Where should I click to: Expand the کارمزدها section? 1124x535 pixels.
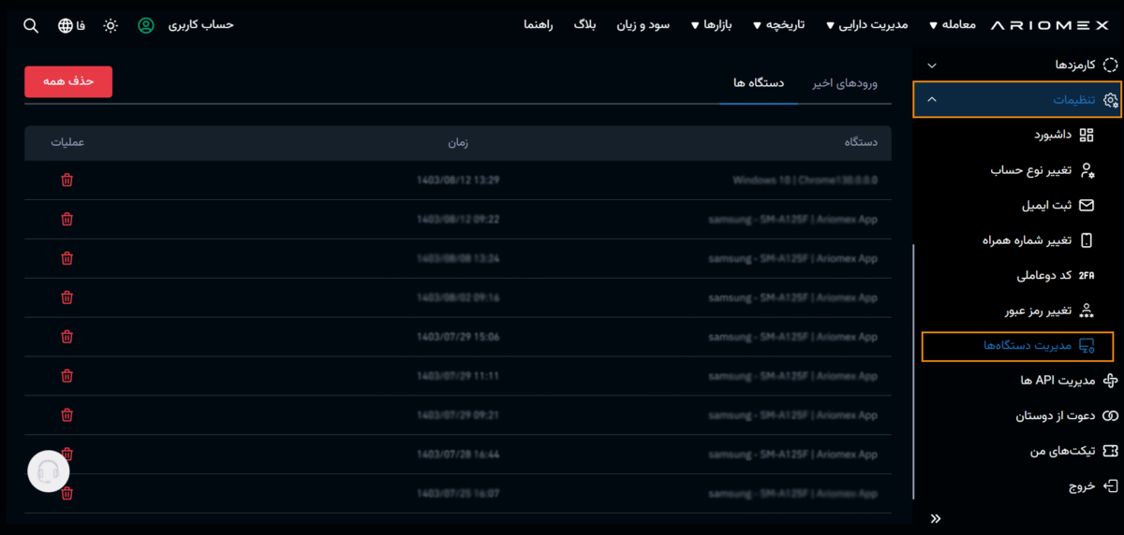pyautogui.click(x=931, y=65)
